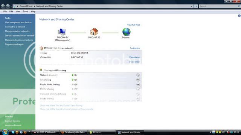
Task: Open the address bar history dropdown arrow
Action: (x=192, y=6)
